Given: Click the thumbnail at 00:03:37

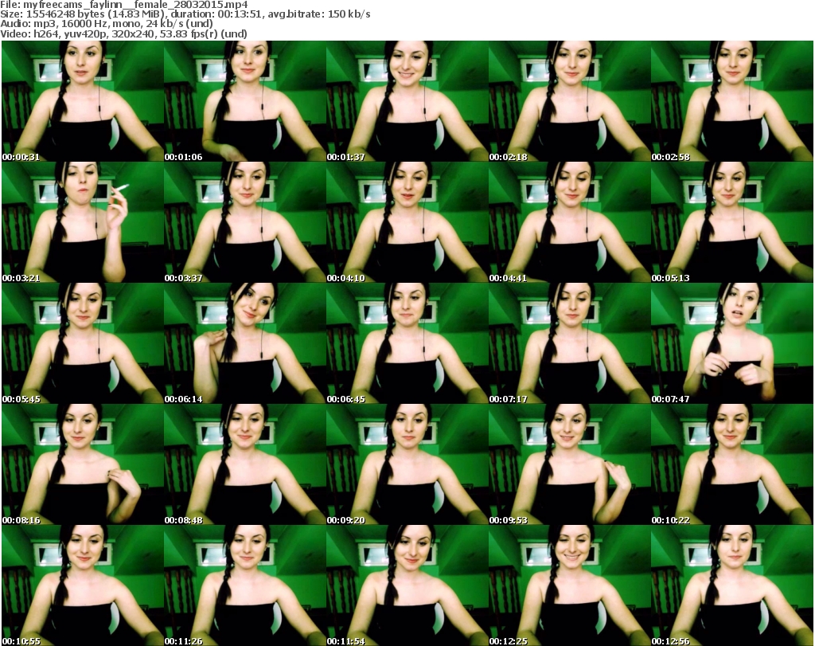Looking at the screenshot, I should click(245, 222).
